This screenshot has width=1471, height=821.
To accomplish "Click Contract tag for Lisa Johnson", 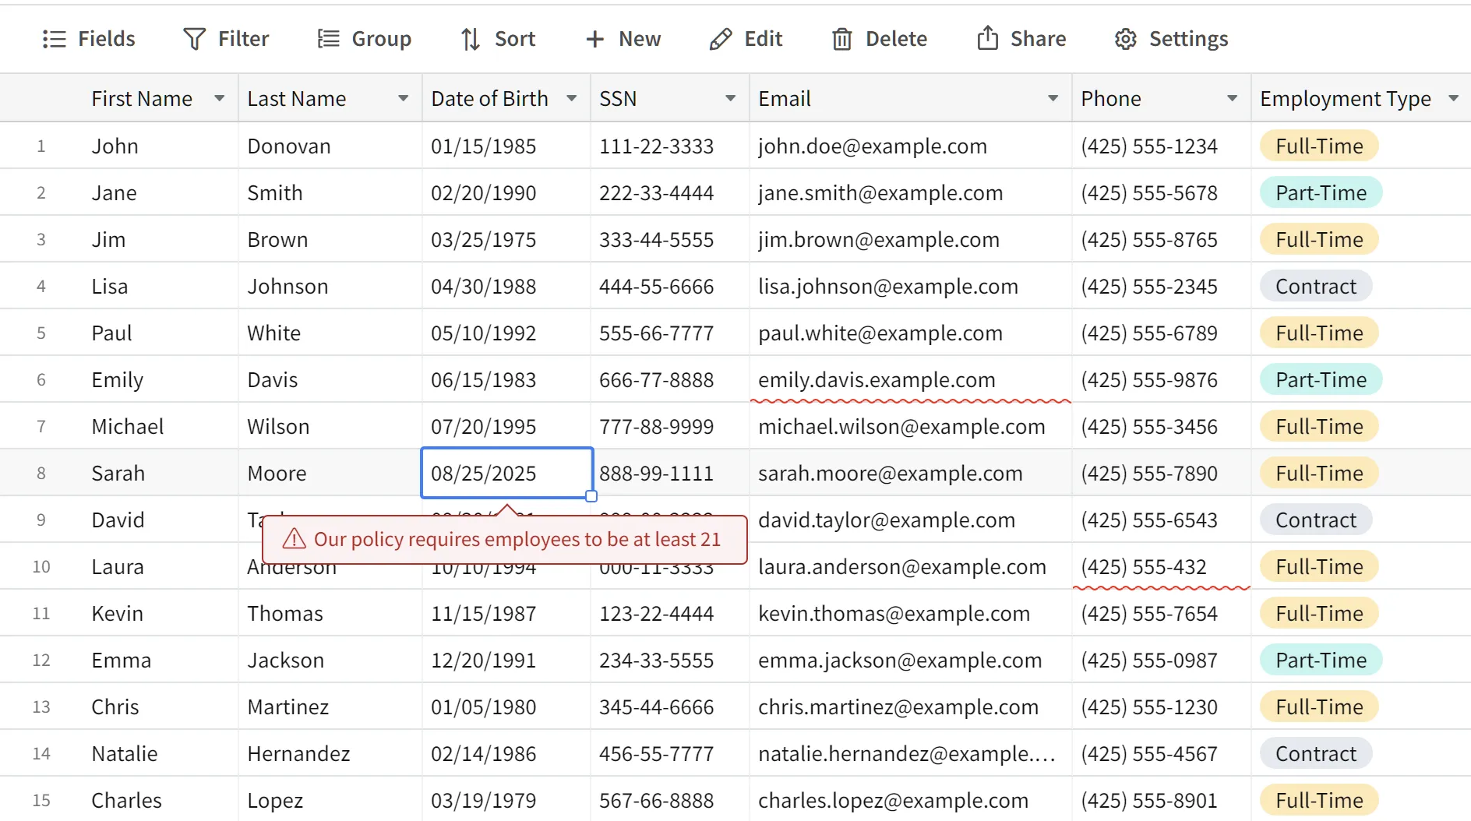I will coord(1315,287).
